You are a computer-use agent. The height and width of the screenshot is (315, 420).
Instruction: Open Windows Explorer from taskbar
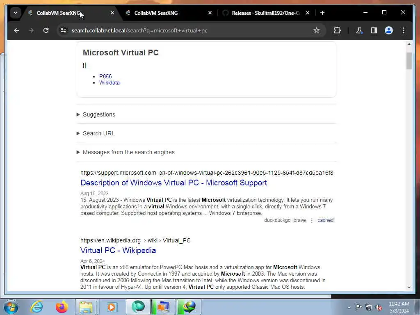(86, 307)
